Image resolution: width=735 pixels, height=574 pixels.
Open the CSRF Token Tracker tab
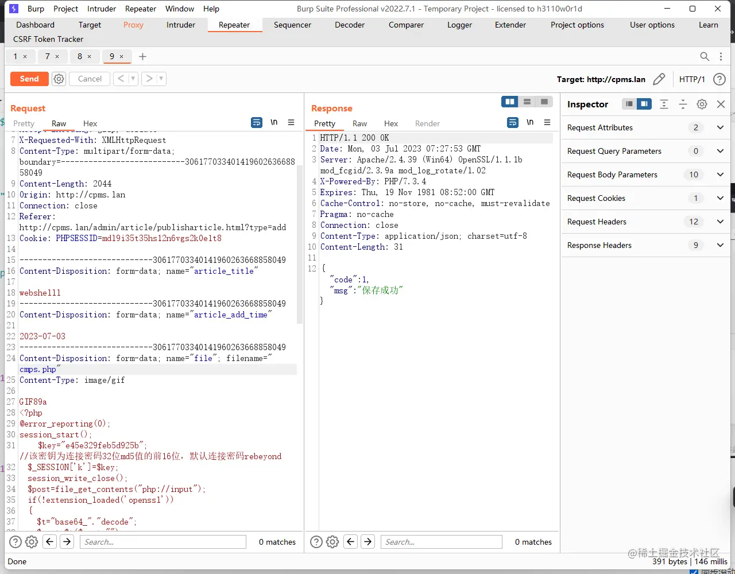point(48,39)
